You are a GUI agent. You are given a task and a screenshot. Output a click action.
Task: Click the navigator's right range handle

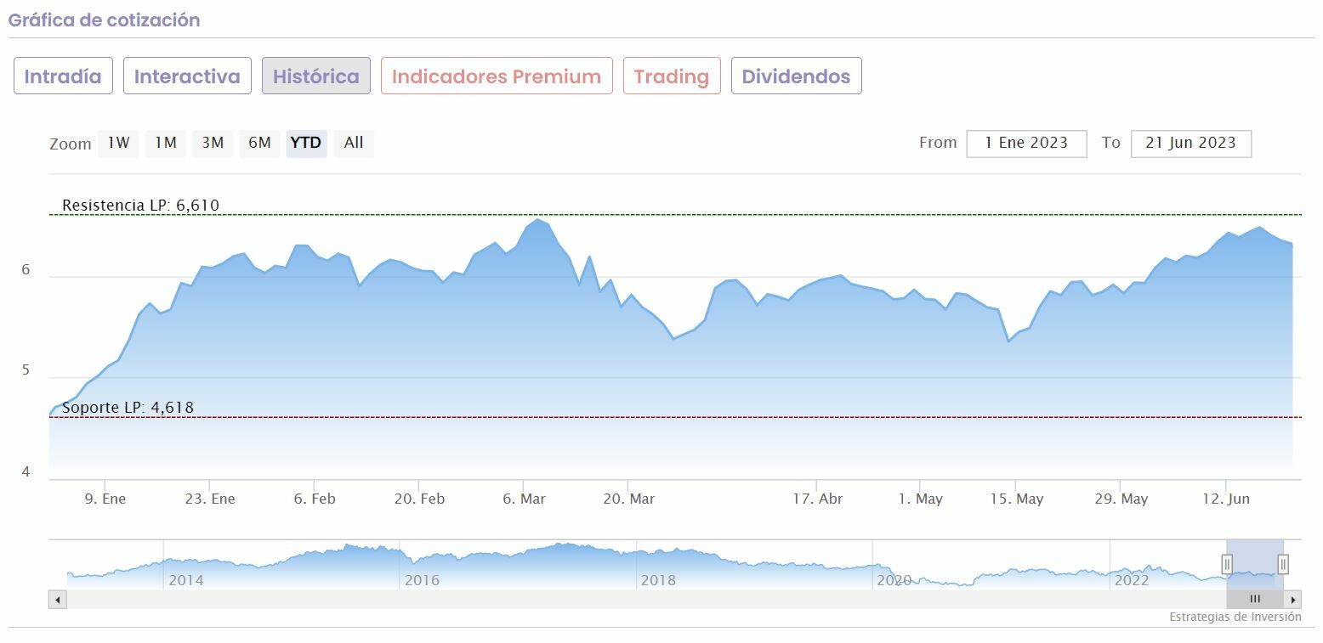click(1283, 564)
